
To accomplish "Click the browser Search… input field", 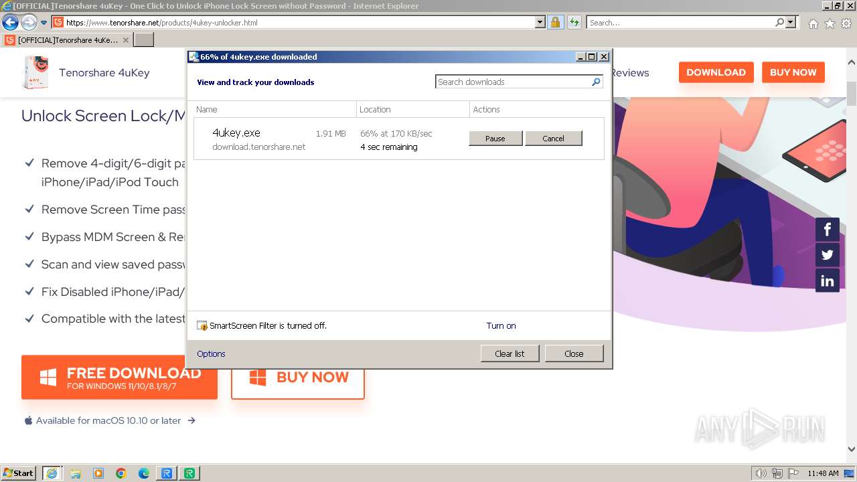I will point(680,22).
